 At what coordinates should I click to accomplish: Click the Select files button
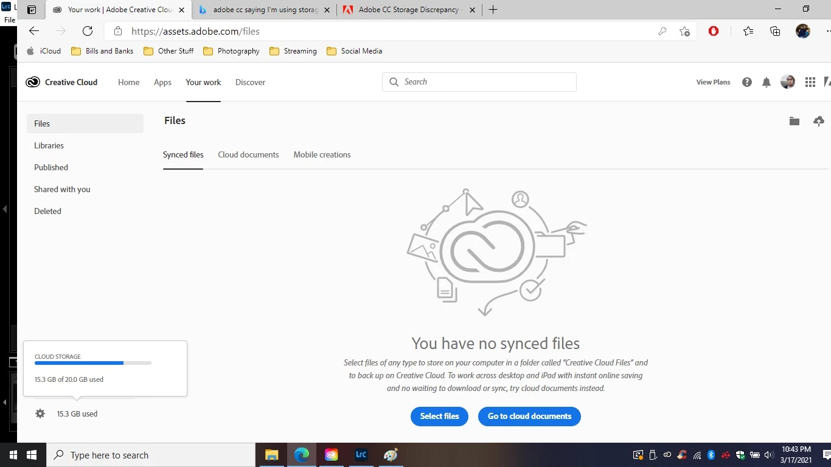tap(439, 416)
